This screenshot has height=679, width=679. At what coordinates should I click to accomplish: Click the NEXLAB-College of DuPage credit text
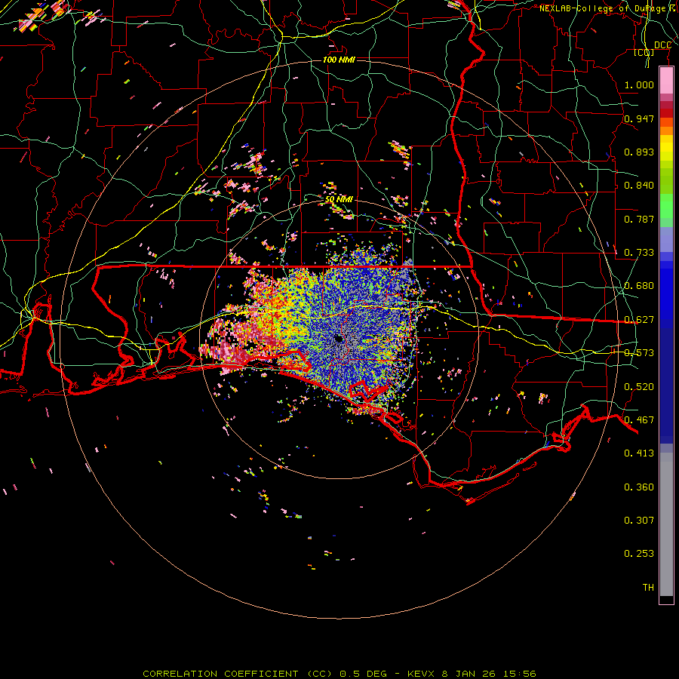point(607,8)
